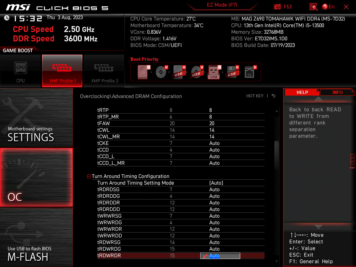Click the keyboard macro icon near language selector
Image resolution: width=356 pixels, height=267 pixels.
click(x=313, y=7)
